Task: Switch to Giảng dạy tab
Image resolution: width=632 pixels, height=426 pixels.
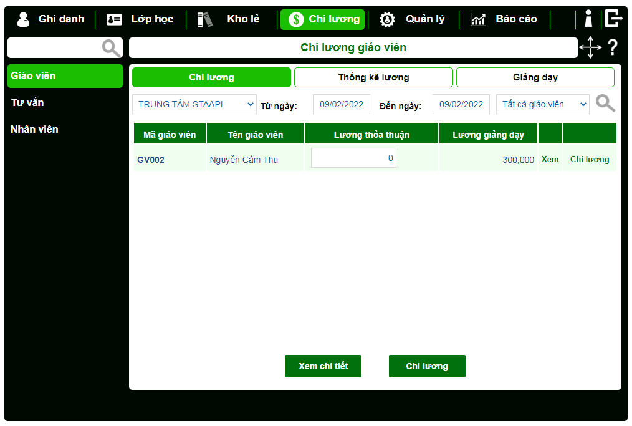Action: (x=535, y=77)
